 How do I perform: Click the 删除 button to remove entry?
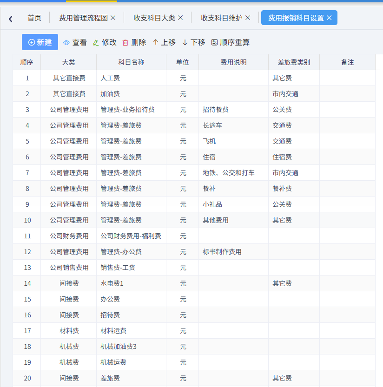(134, 42)
